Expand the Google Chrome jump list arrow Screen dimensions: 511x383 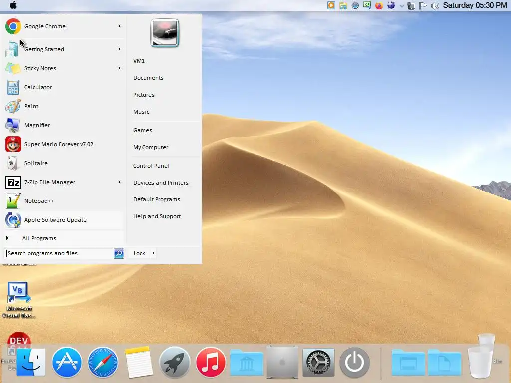point(120,26)
